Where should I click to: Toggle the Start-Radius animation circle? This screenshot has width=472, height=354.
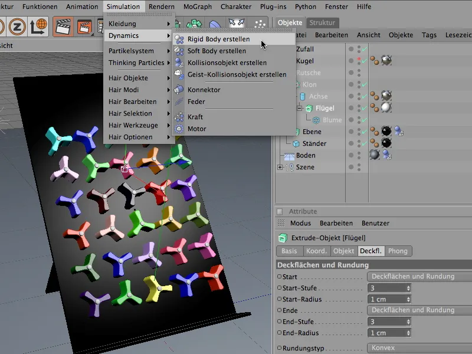279,299
